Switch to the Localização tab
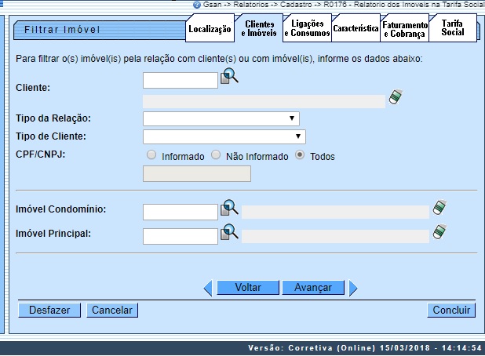 [210, 30]
